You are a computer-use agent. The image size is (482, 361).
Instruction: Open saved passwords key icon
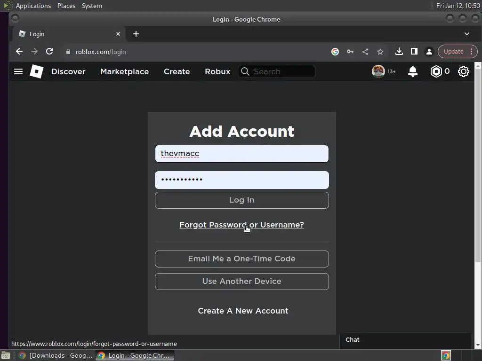pos(350,52)
